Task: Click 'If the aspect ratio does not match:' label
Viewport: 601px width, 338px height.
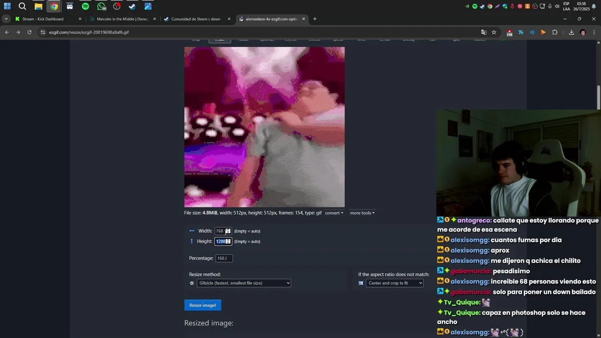Action: 393,275
